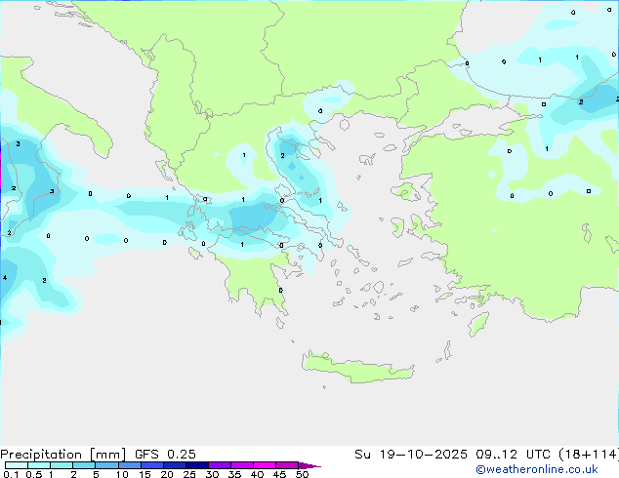Click the 'GFS 0.25' model label
This screenshot has height=478, width=619.
coord(165,455)
